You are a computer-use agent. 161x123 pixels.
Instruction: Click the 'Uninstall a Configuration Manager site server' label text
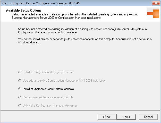pyautogui.click(x=50, y=106)
